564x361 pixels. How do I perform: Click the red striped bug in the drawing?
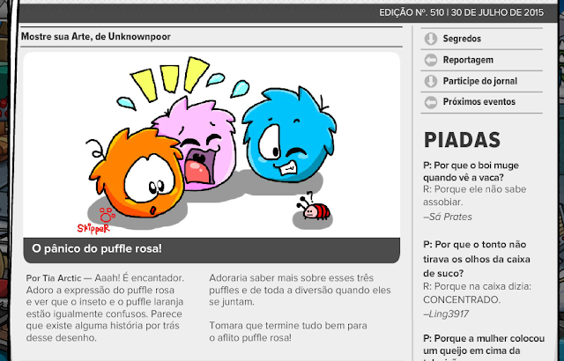click(314, 209)
